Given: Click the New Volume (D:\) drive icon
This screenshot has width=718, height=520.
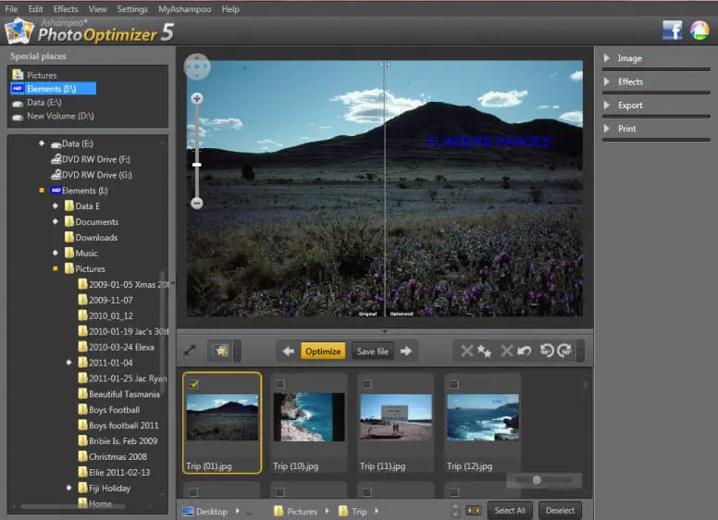Looking at the screenshot, I should click(18, 117).
